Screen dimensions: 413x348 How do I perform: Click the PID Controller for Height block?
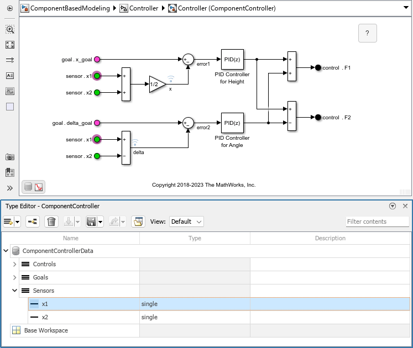pyautogui.click(x=232, y=60)
